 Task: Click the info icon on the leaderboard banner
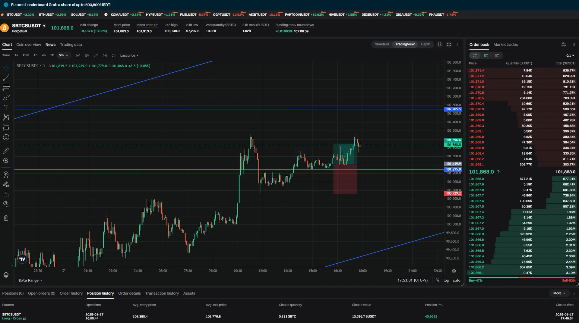(6, 5)
